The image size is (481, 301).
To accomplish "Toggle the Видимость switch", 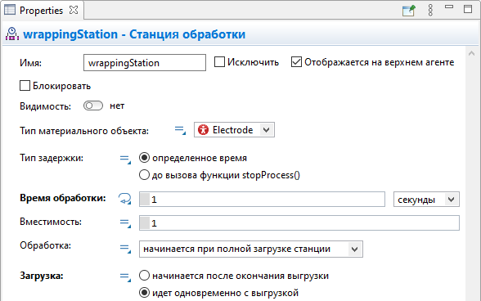I will tap(93, 106).
